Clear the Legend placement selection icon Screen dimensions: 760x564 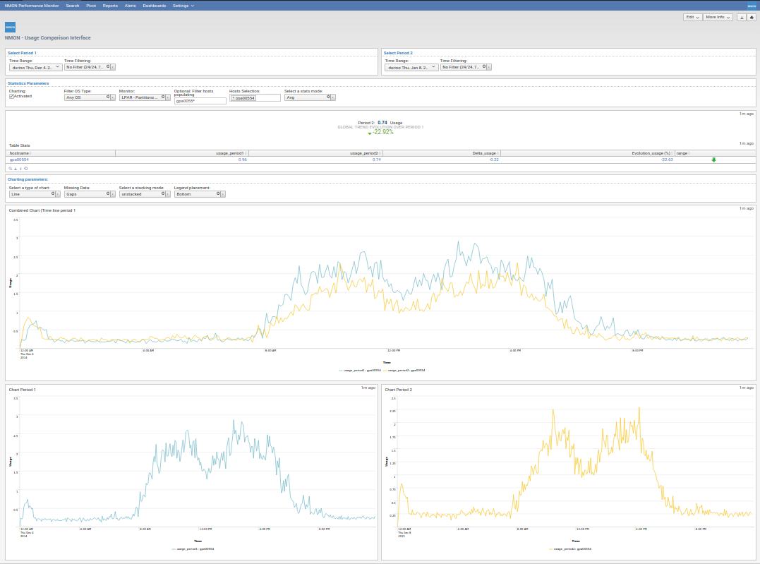pyautogui.click(x=218, y=193)
